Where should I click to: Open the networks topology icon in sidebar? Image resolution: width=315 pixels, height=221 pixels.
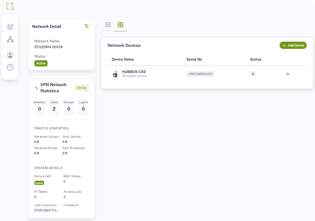pyautogui.click(x=10, y=39)
